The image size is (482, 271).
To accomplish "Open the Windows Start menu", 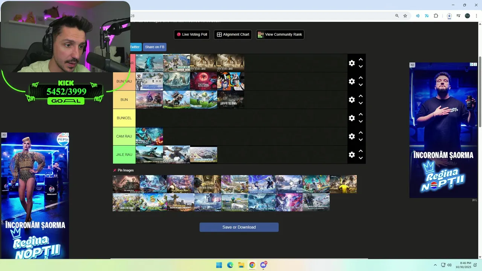I will [219, 265].
